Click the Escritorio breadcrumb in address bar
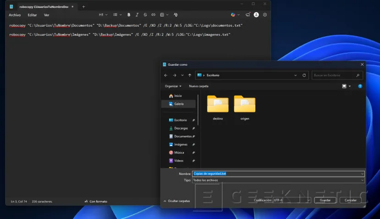Image resolution: width=380 pixels, height=219 pixels. pyautogui.click(x=213, y=75)
